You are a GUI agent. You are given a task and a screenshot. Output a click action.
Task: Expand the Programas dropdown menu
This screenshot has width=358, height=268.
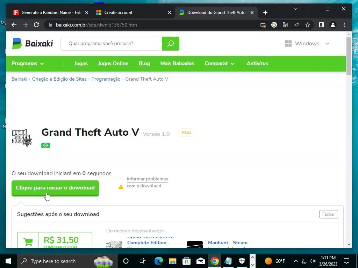coord(28,64)
